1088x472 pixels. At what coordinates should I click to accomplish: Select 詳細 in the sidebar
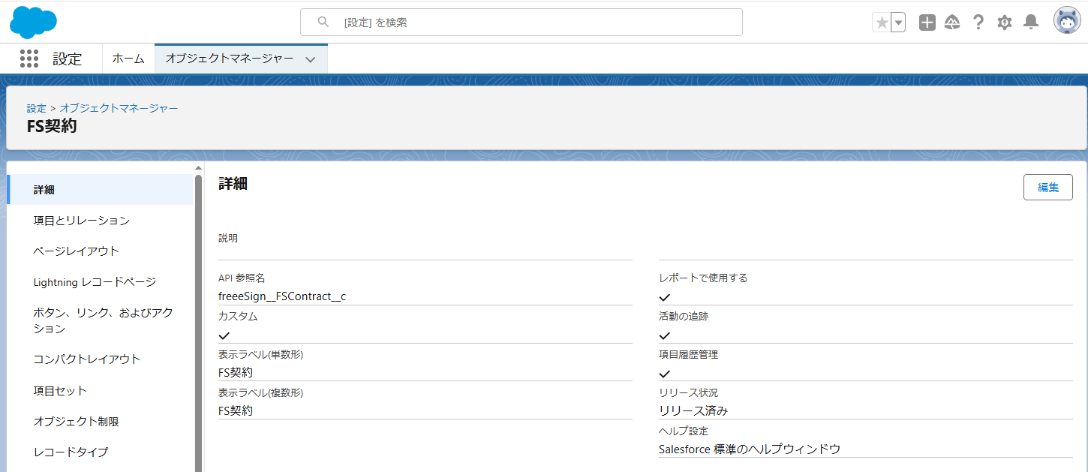tap(100, 189)
